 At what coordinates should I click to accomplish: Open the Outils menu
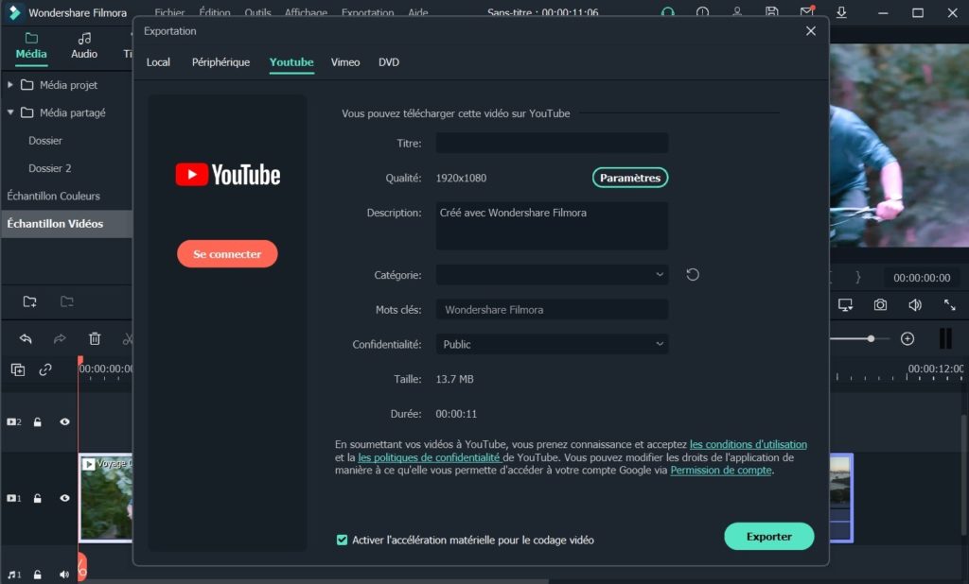pyautogui.click(x=257, y=12)
